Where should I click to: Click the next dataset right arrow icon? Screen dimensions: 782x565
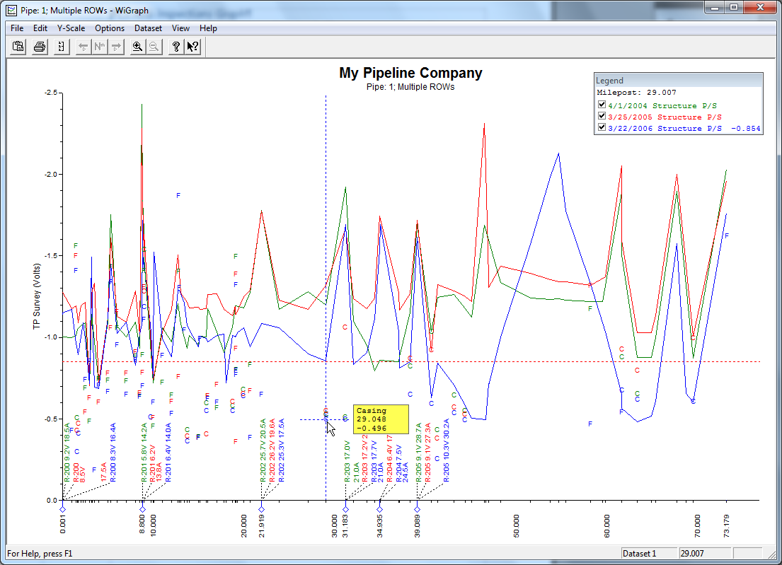(116, 47)
